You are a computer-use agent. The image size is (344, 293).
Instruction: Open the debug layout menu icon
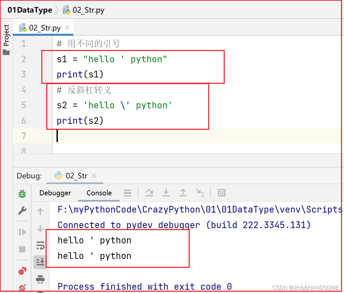click(127, 193)
